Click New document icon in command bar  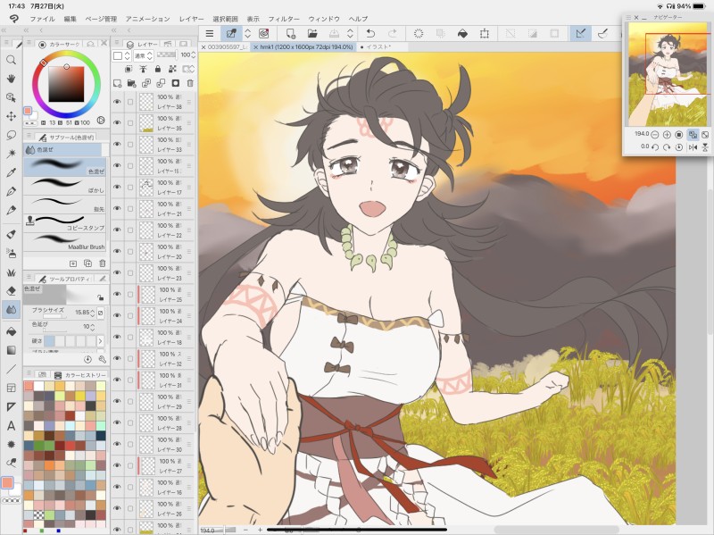(x=291, y=33)
